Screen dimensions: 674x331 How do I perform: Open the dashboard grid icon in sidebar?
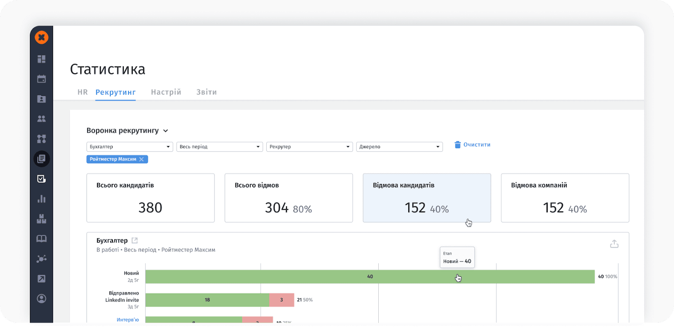[41, 59]
